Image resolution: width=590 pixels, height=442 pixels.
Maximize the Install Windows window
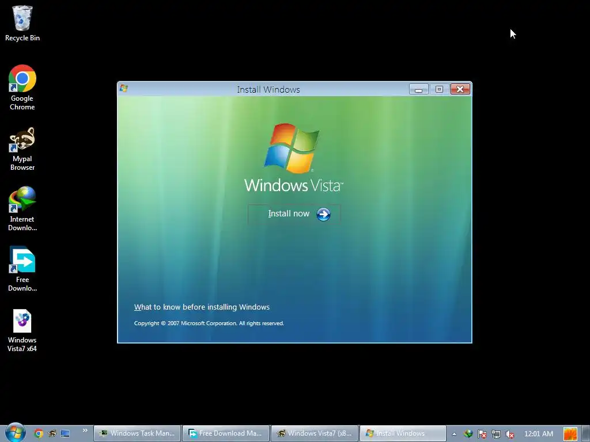tap(439, 89)
